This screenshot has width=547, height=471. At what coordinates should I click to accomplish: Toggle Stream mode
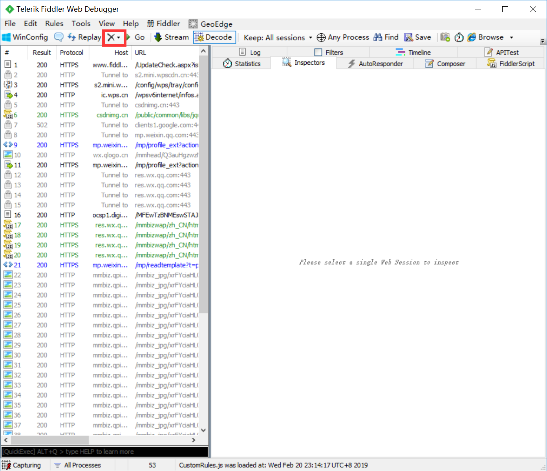(x=172, y=37)
